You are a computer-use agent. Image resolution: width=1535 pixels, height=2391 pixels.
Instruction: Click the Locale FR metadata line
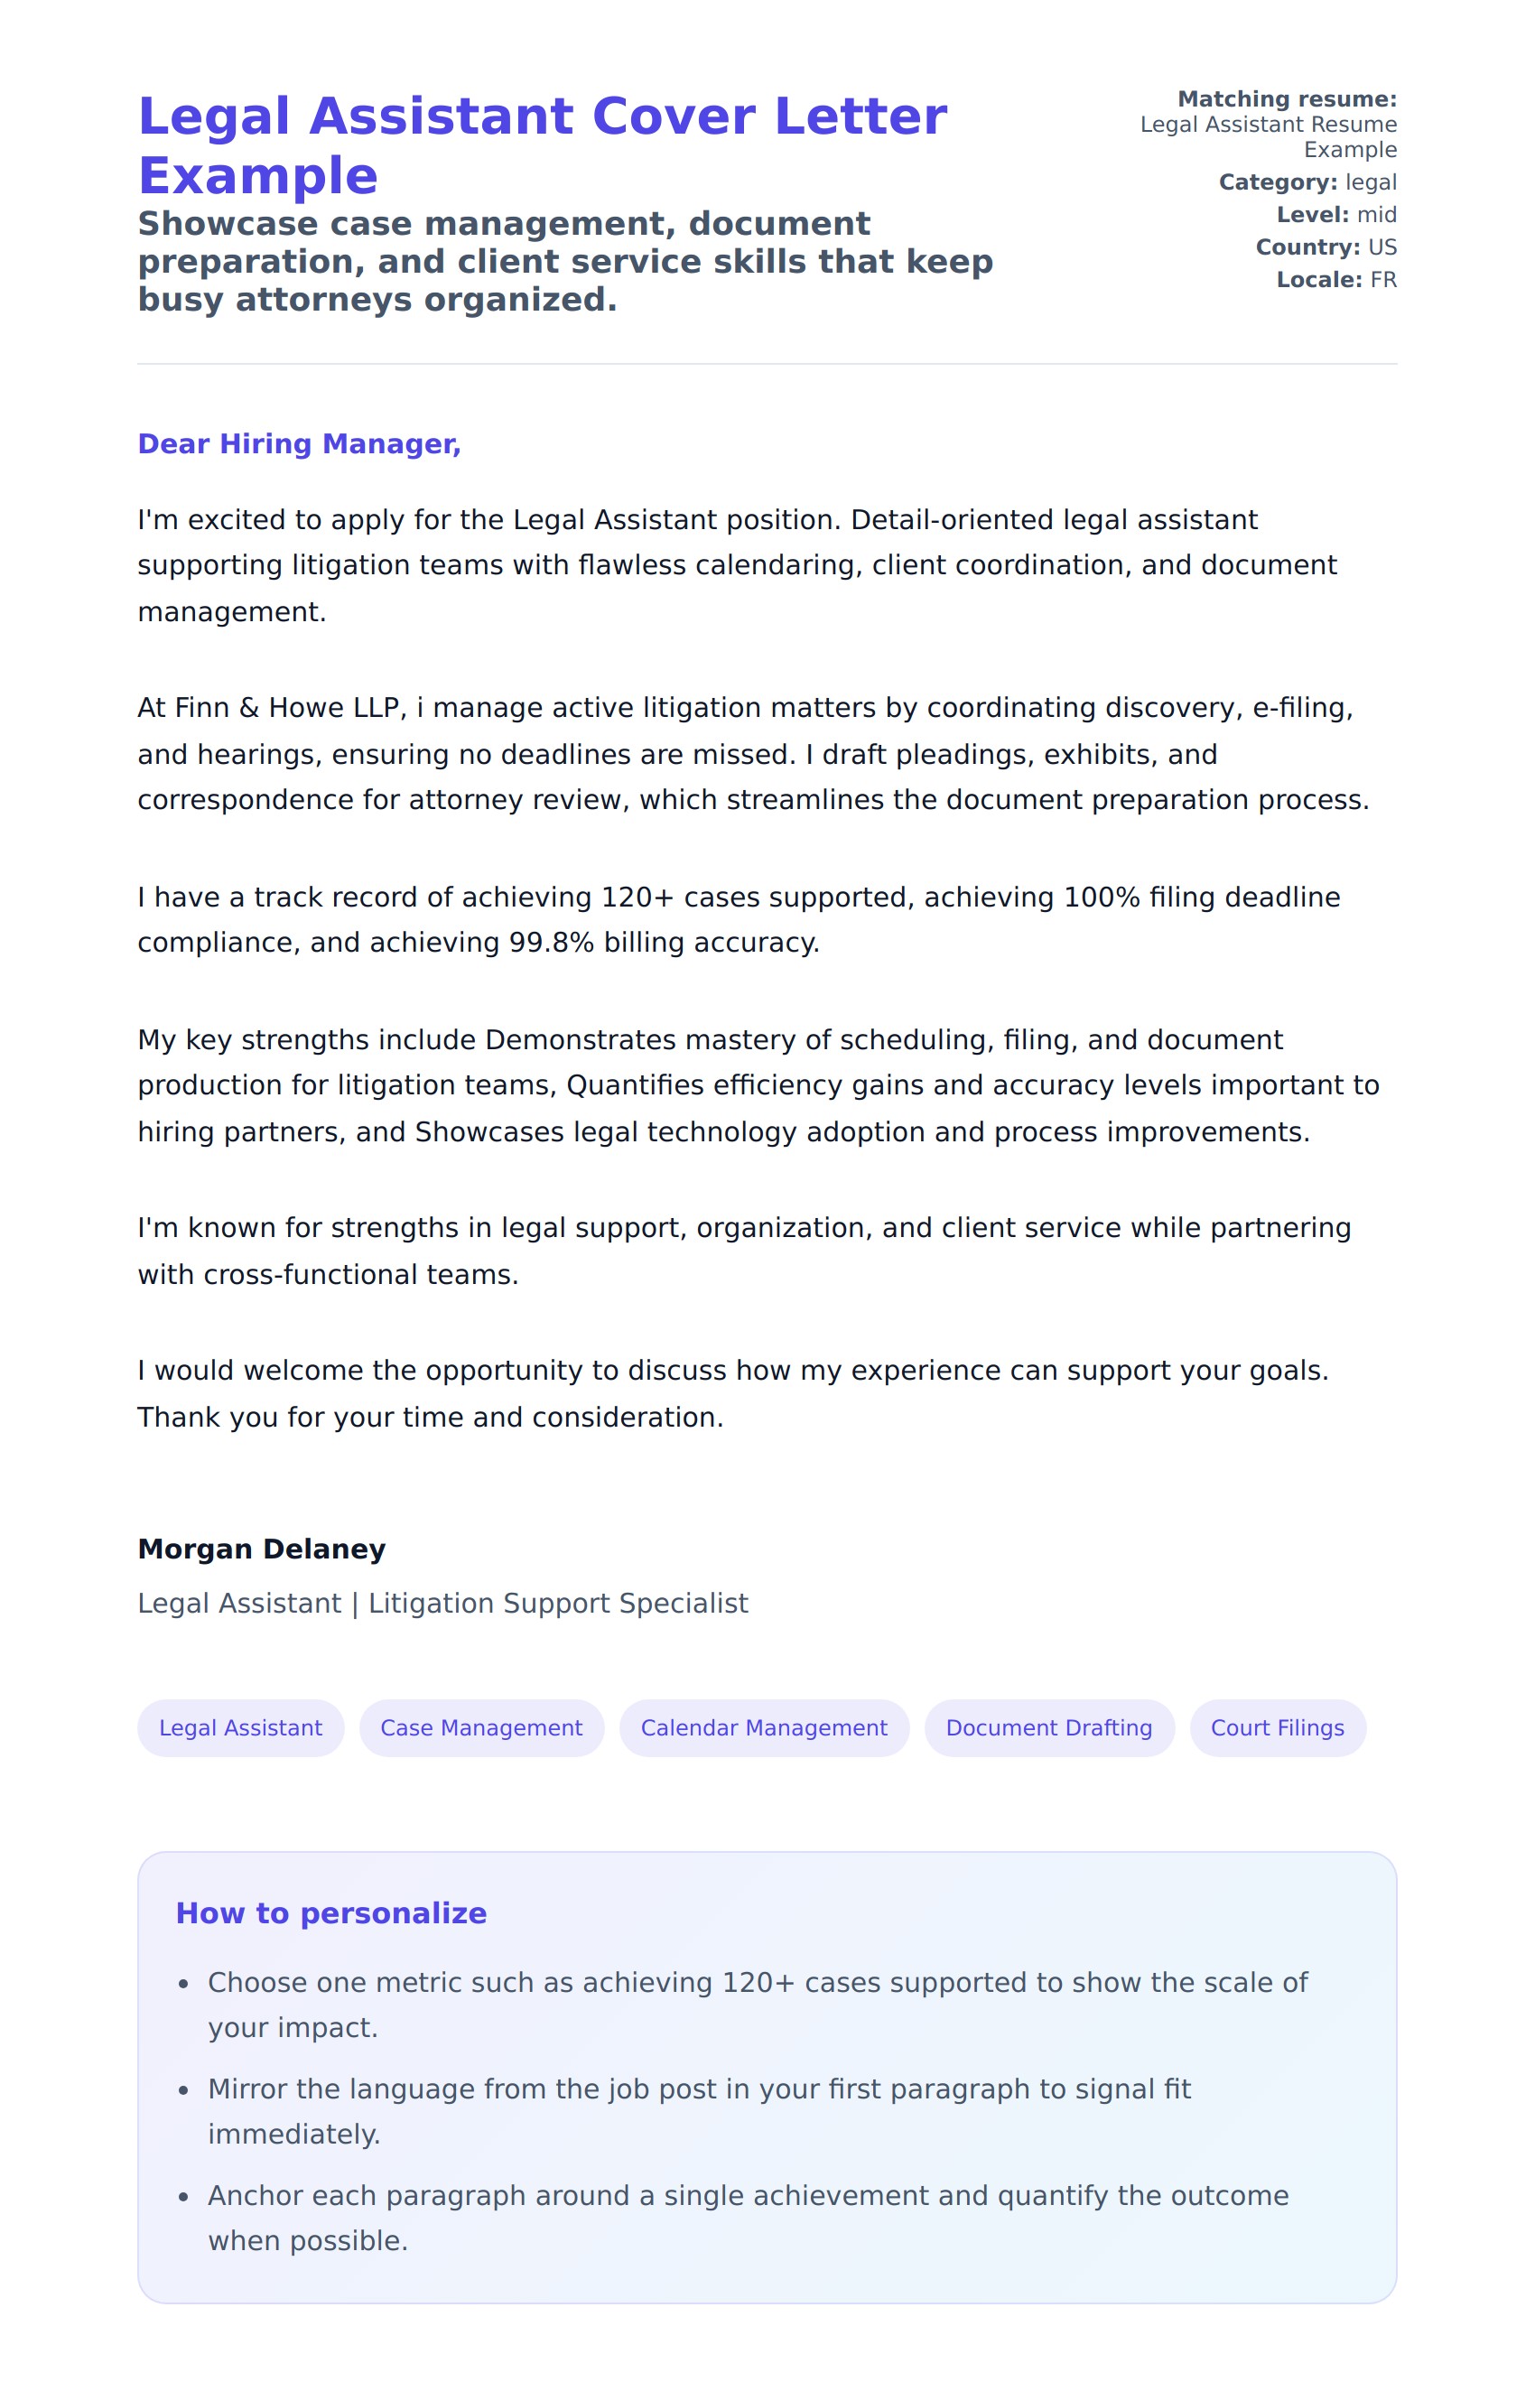coord(1335,280)
